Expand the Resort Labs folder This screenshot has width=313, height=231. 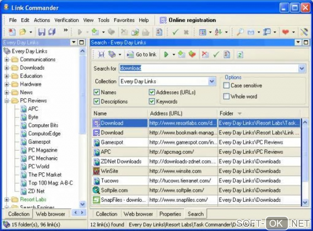pyautogui.click(x=6, y=200)
